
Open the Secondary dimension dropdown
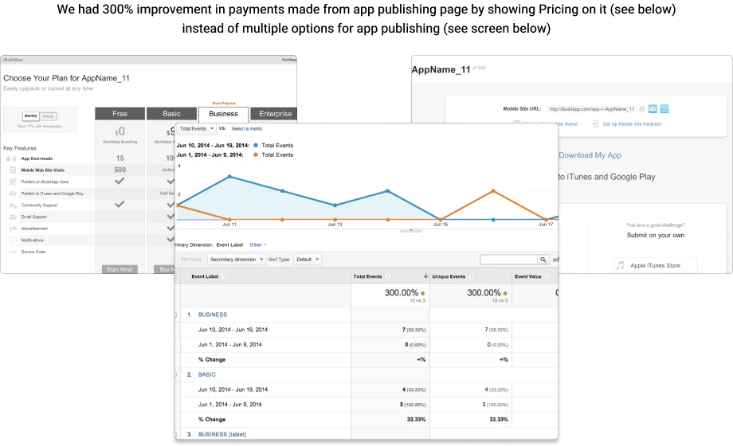pos(237,260)
